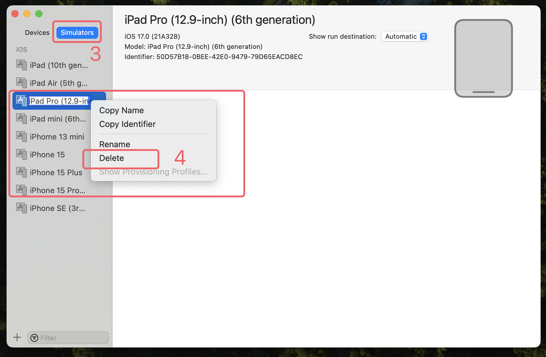The width and height of the screenshot is (546, 357).
Task: Open the Show run destination dropdown
Action: (405, 36)
